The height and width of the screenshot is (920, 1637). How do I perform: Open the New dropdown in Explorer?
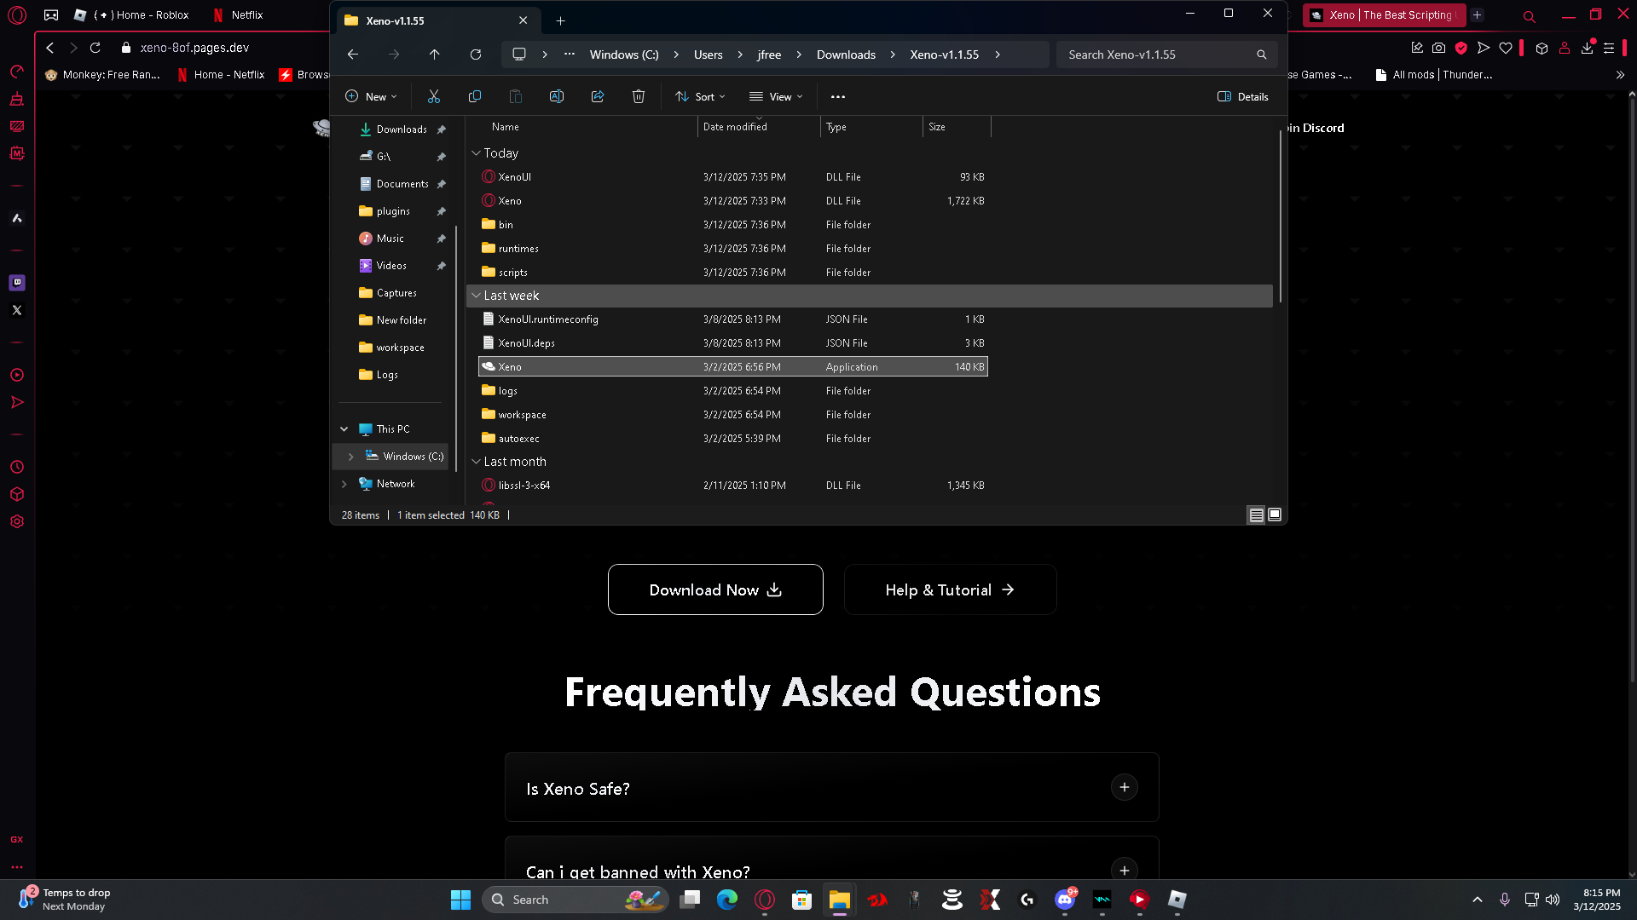371,97
